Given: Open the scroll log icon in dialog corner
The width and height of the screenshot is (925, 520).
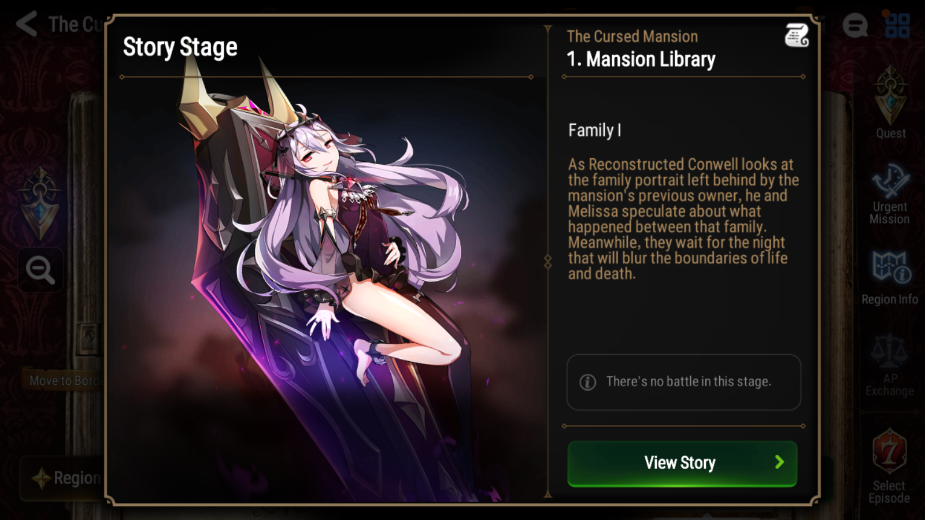Looking at the screenshot, I should [x=796, y=35].
